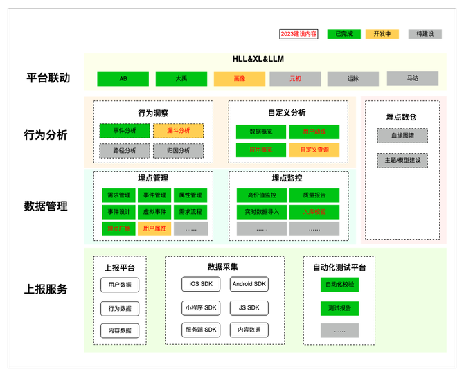Click the 自定义分析 group title
This screenshot has width=464, height=376.
pos(287,113)
